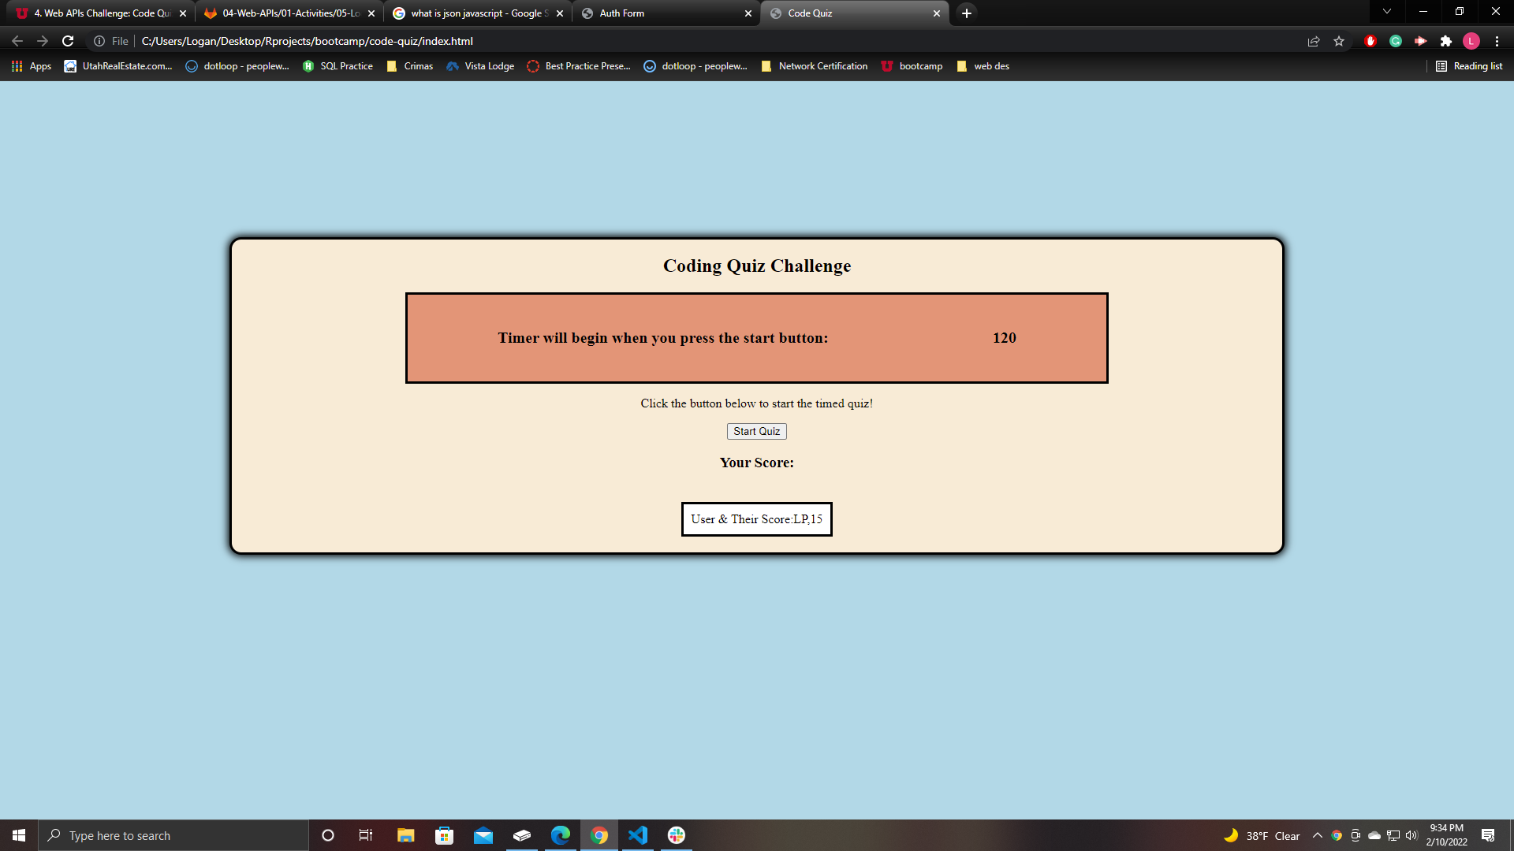Open Visual Studio Code from the taskbar
Image resolution: width=1514 pixels, height=851 pixels.
tap(638, 835)
